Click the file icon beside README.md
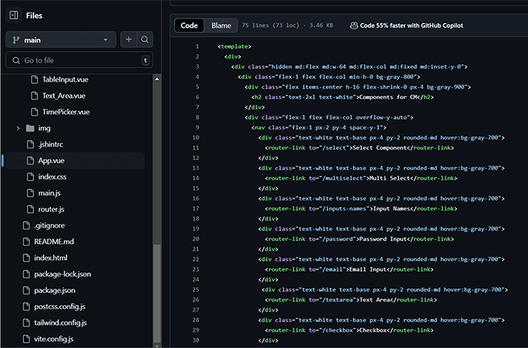Viewport: 528px width, 348px height. (26, 242)
